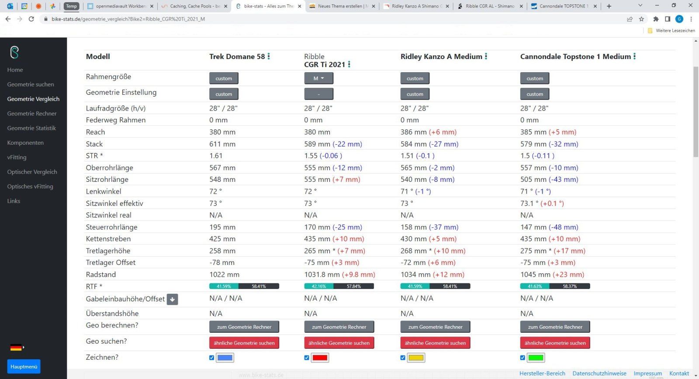This screenshot has width=699, height=379.
Task: Expand the Gabeleinbauhöhe/Offset arrow button
Action: (x=173, y=299)
